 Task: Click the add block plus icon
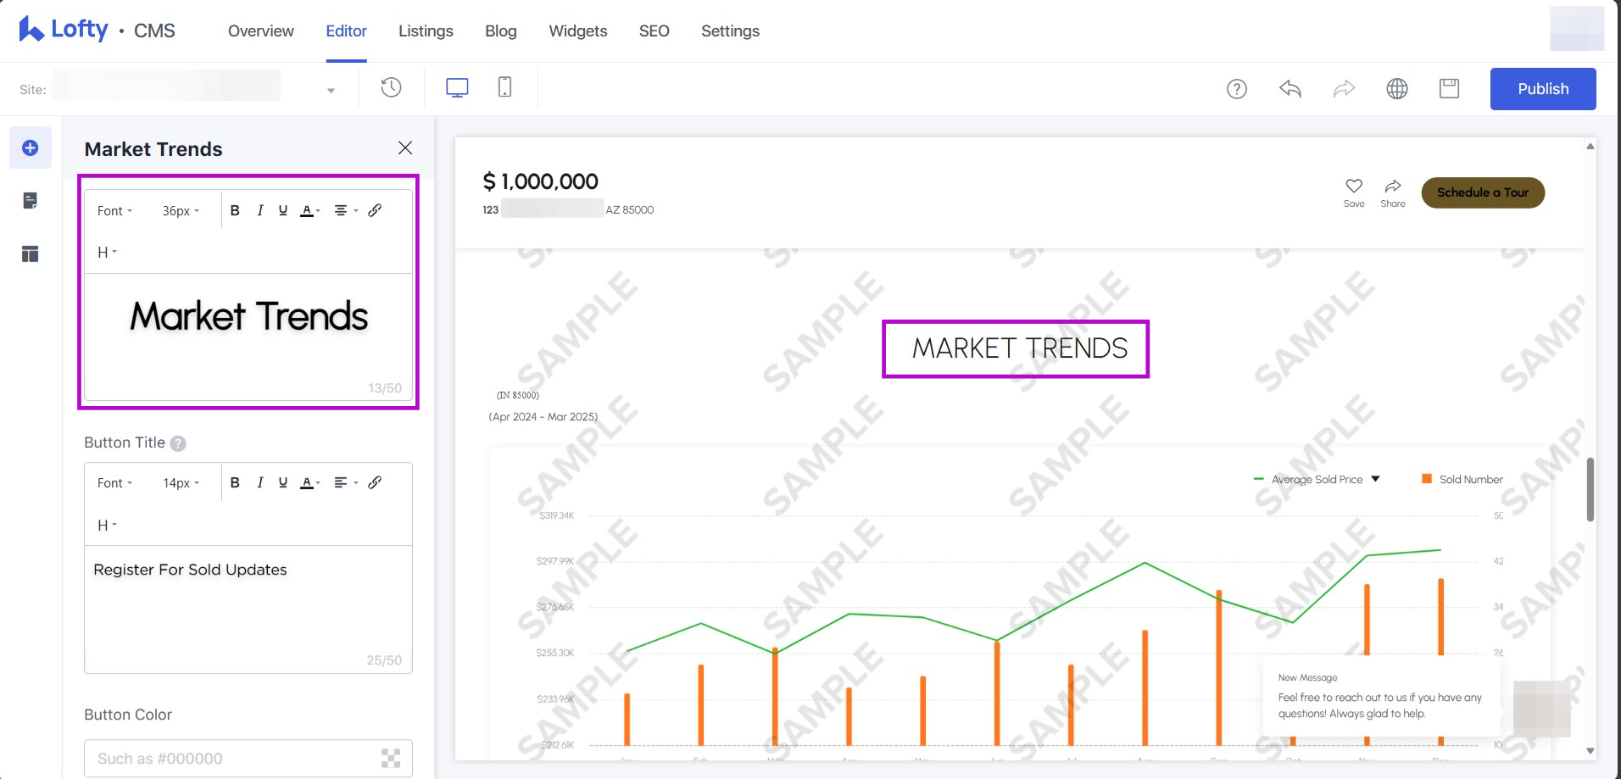[x=31, y=148]
